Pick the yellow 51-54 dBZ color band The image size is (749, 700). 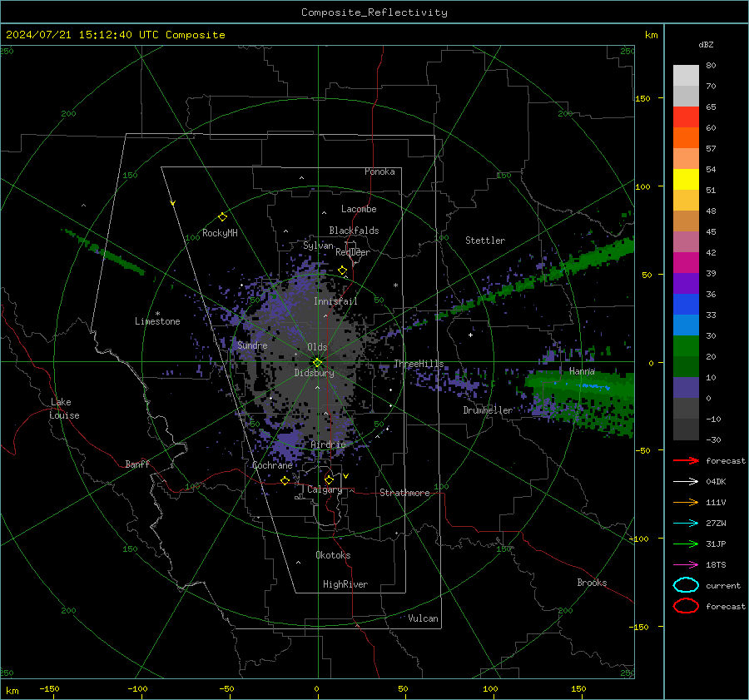(686, 180)
